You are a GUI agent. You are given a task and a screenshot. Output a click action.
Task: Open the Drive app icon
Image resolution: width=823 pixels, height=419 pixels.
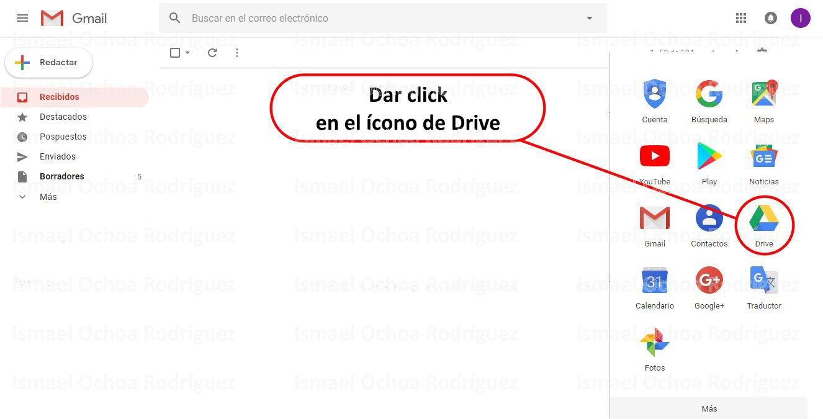(x=764, y=219)
